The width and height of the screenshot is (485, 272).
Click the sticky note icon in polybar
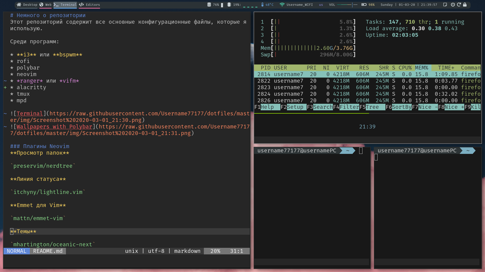click(x=445, y=5)
